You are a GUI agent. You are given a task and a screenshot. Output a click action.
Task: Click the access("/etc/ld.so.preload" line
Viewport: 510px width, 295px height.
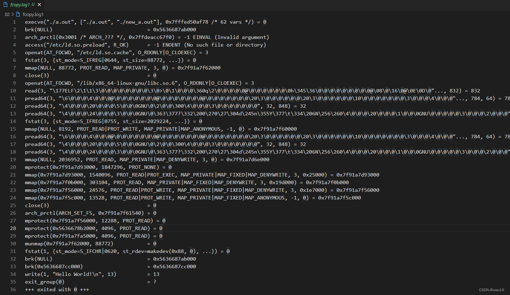pyautogui.click(x=145, y=45)
